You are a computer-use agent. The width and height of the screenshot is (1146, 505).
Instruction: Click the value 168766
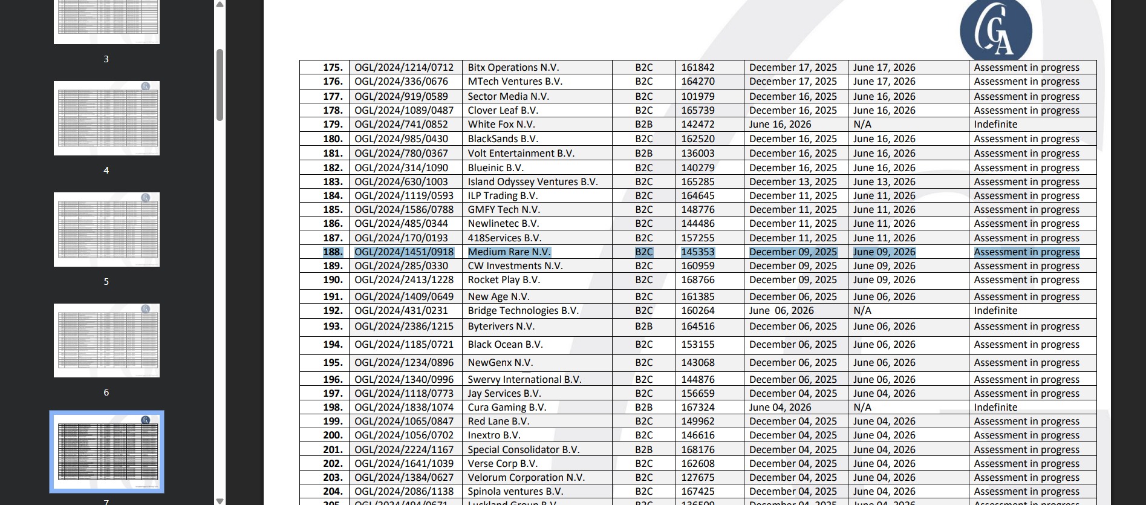click(x=698, y=280)
